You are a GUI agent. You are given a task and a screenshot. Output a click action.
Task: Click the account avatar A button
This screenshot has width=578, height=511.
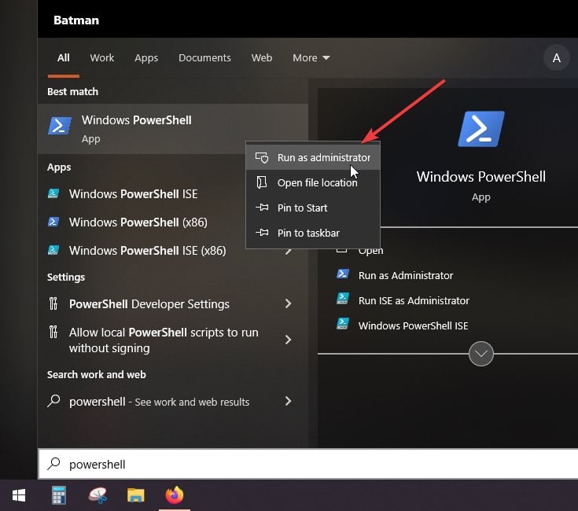point(556,58)
